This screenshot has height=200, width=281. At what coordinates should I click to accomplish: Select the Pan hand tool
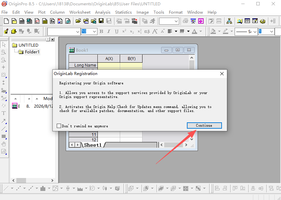coord(4,144)
